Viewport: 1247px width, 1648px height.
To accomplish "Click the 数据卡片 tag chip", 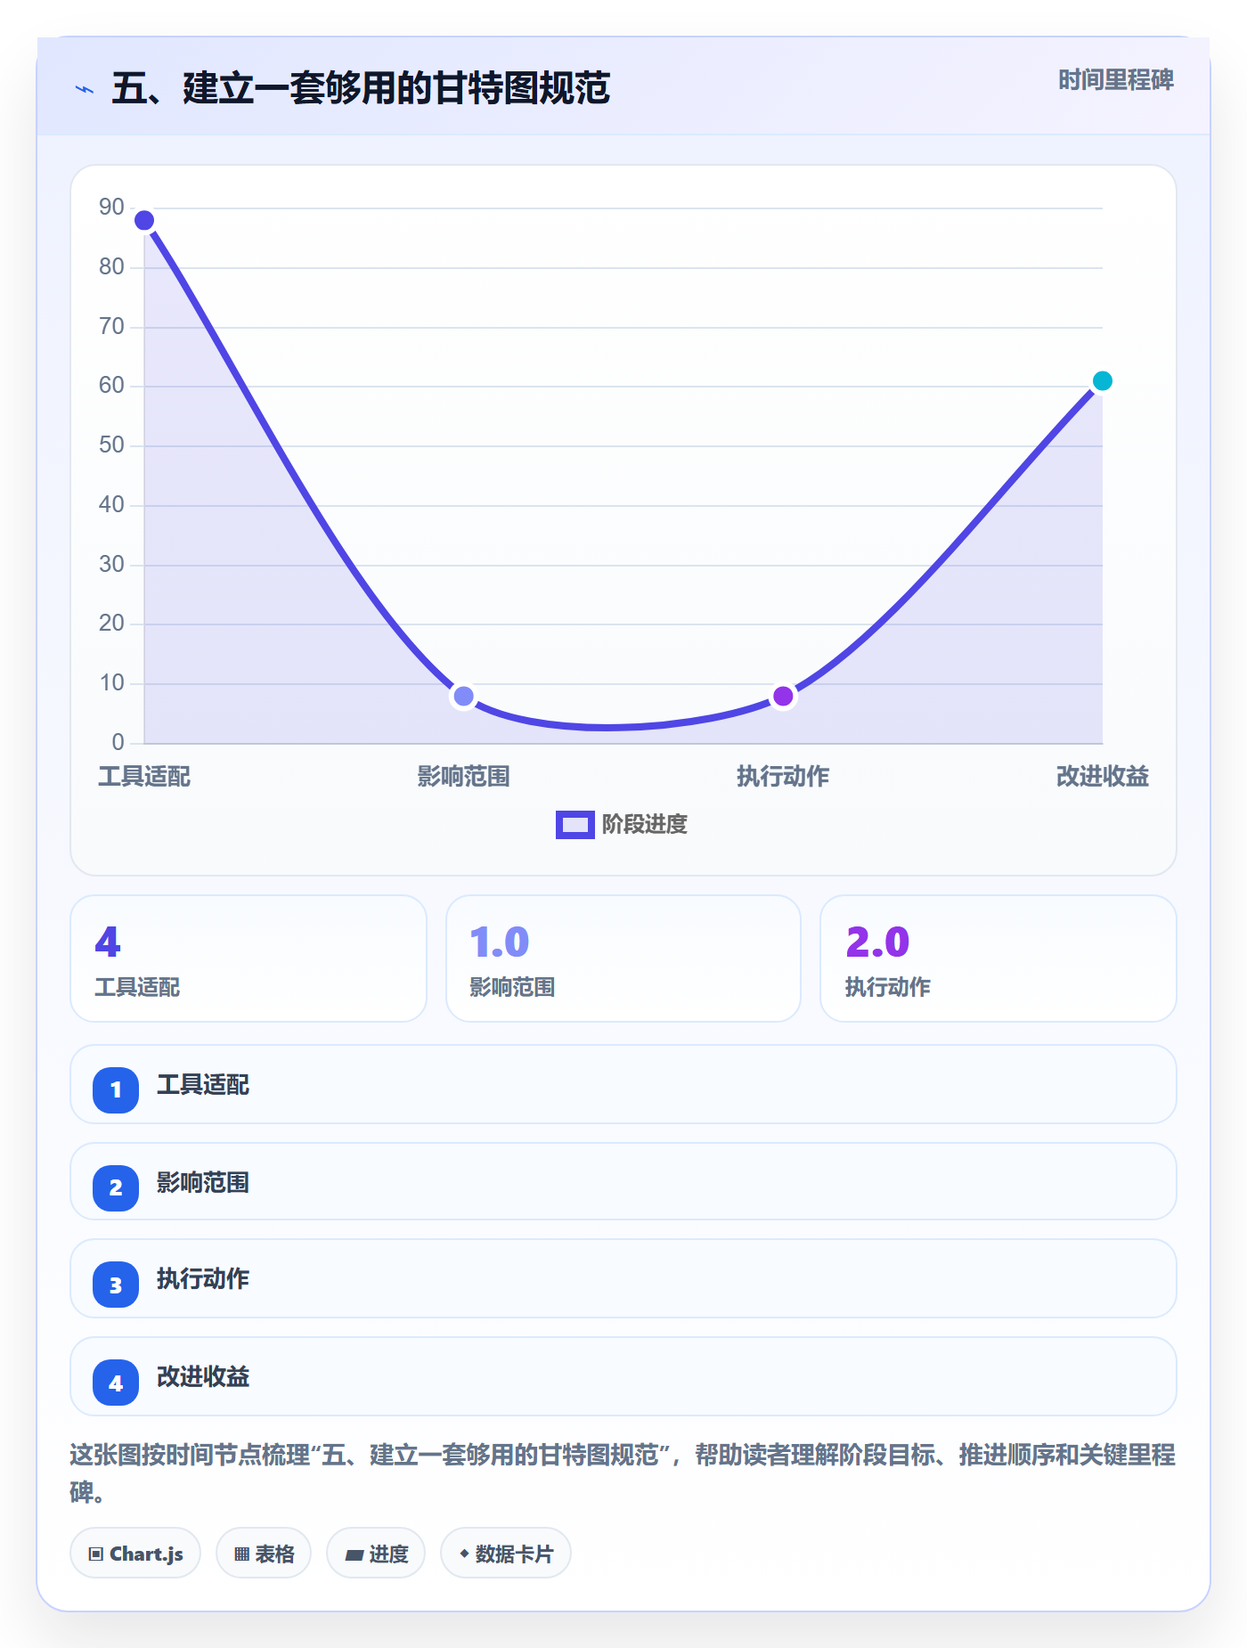I will pyautogui.click(x=506, y=1554).
